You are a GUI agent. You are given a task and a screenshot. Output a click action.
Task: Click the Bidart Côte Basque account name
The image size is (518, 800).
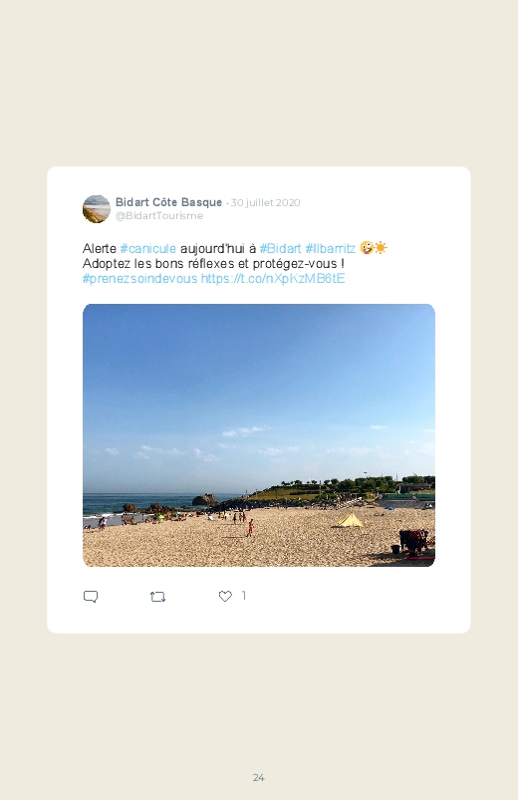pyautogui.click(x=169, y=202)
